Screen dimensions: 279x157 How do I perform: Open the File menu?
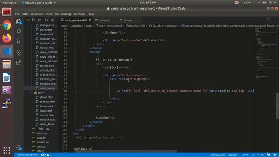(17, 14)
